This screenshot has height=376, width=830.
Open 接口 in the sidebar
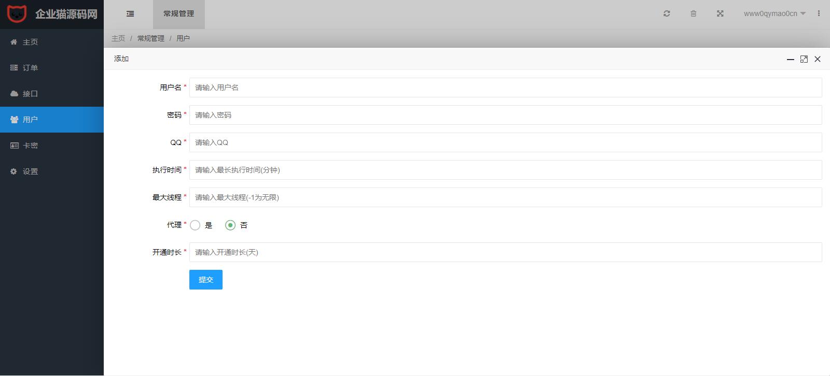[52, 94]
